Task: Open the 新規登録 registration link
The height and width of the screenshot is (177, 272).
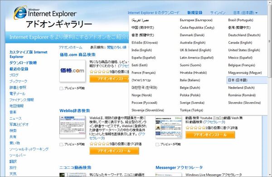Action: (195, 13)
